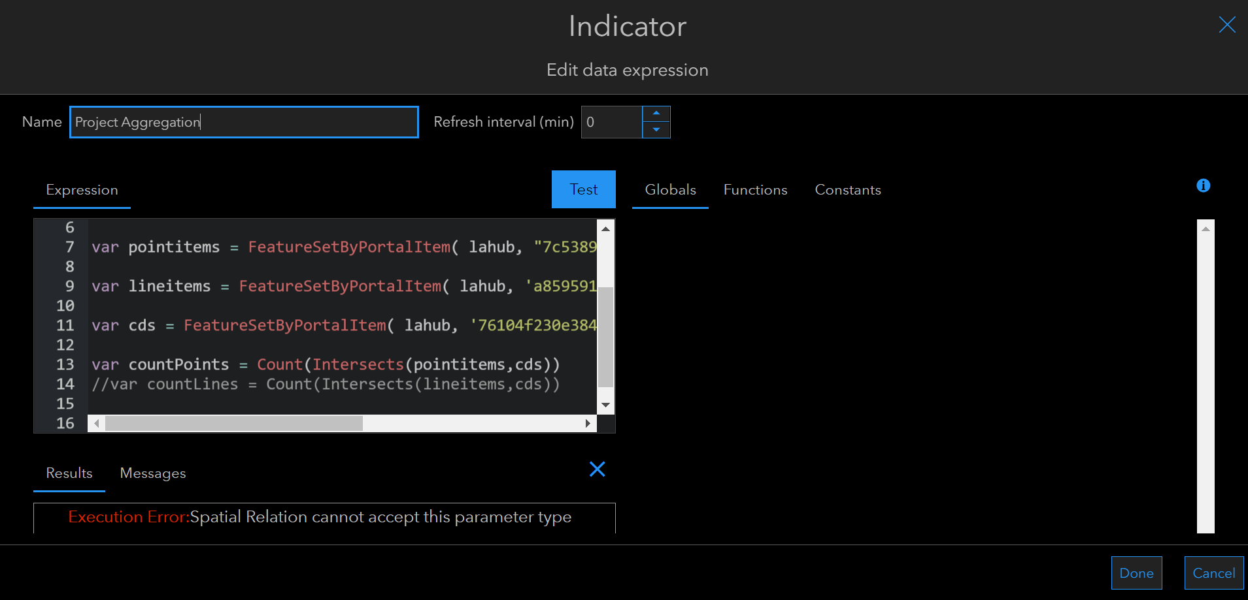1248x600 pixels.
Task: Run the expression with the Test button
Action: point(583,189)
